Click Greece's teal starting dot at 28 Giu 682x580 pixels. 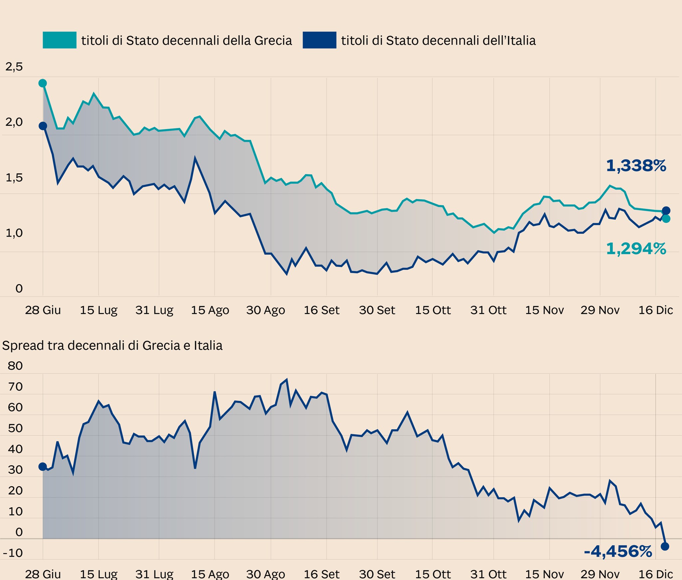coord(43,83)
